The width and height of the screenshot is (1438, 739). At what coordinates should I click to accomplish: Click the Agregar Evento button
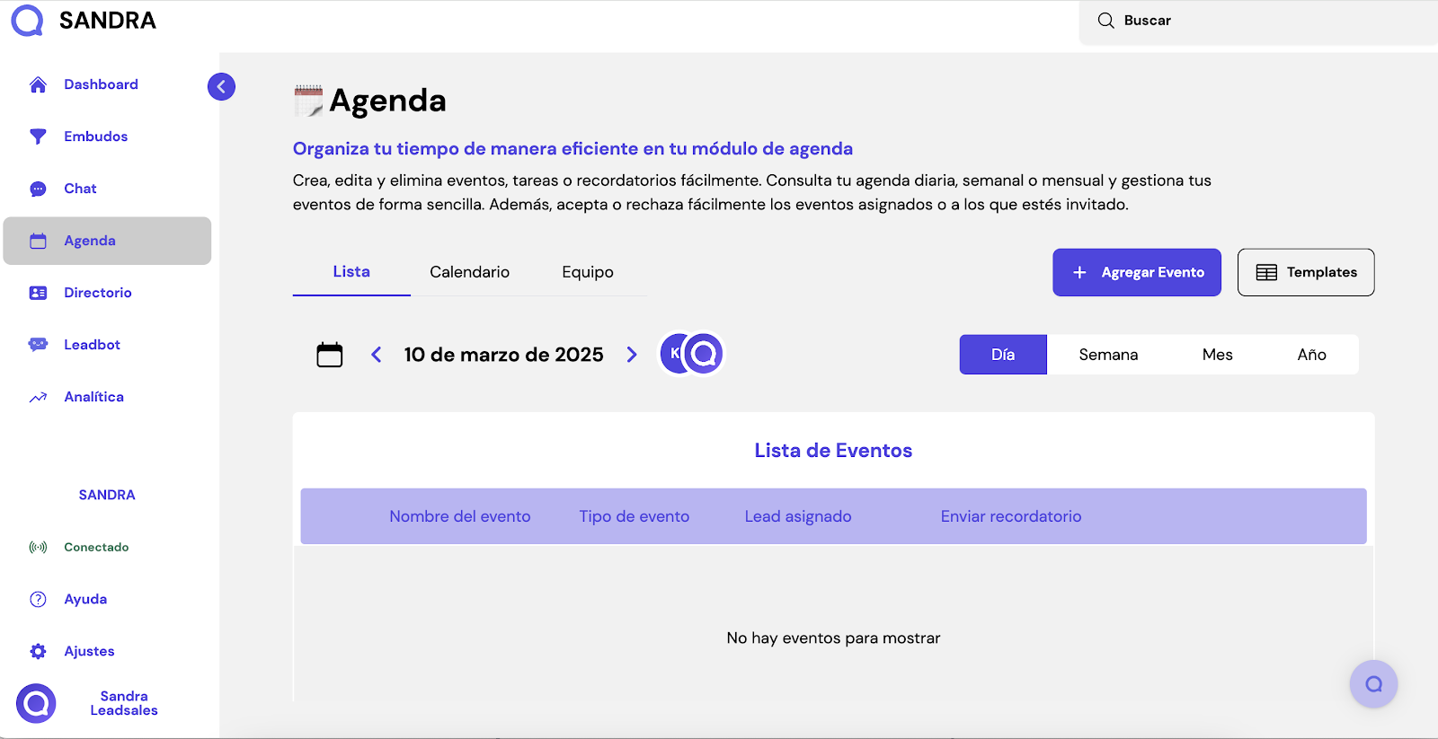[1137, 272]
